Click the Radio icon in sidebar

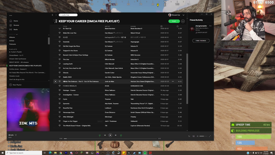click(x=11, y=30)
